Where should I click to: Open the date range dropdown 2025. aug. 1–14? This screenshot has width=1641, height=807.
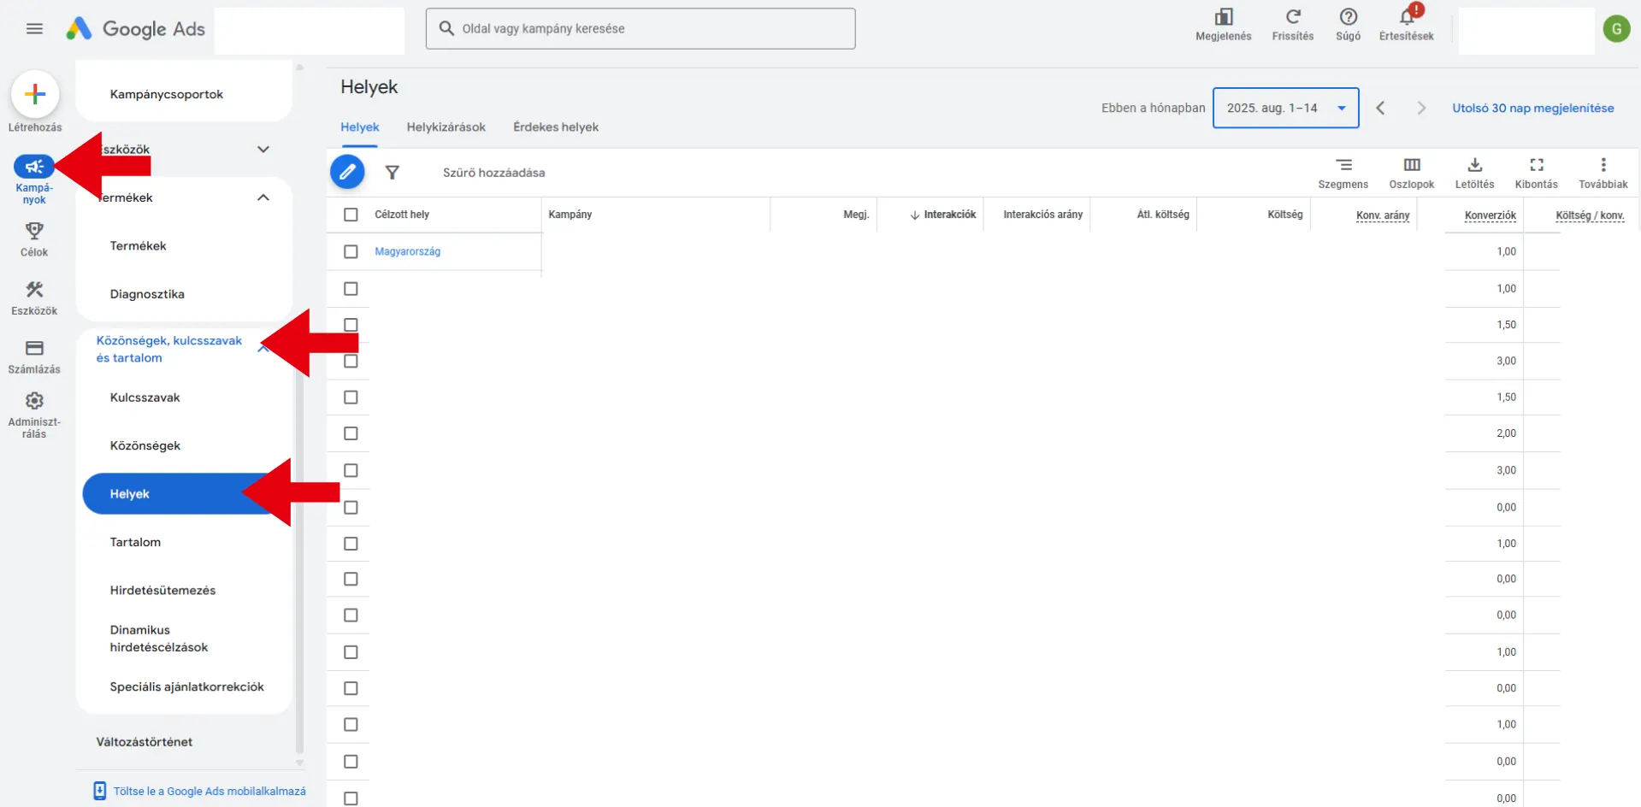coord(1285,108)
